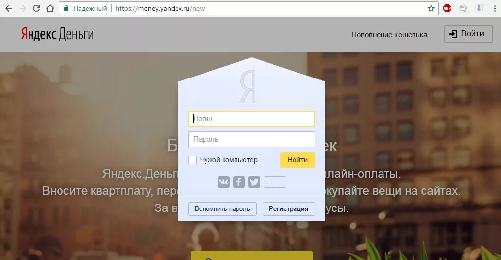This screenshot has width=501, height=260.
Task: Open the browser home page icon
Action: (x=50, y=9)
